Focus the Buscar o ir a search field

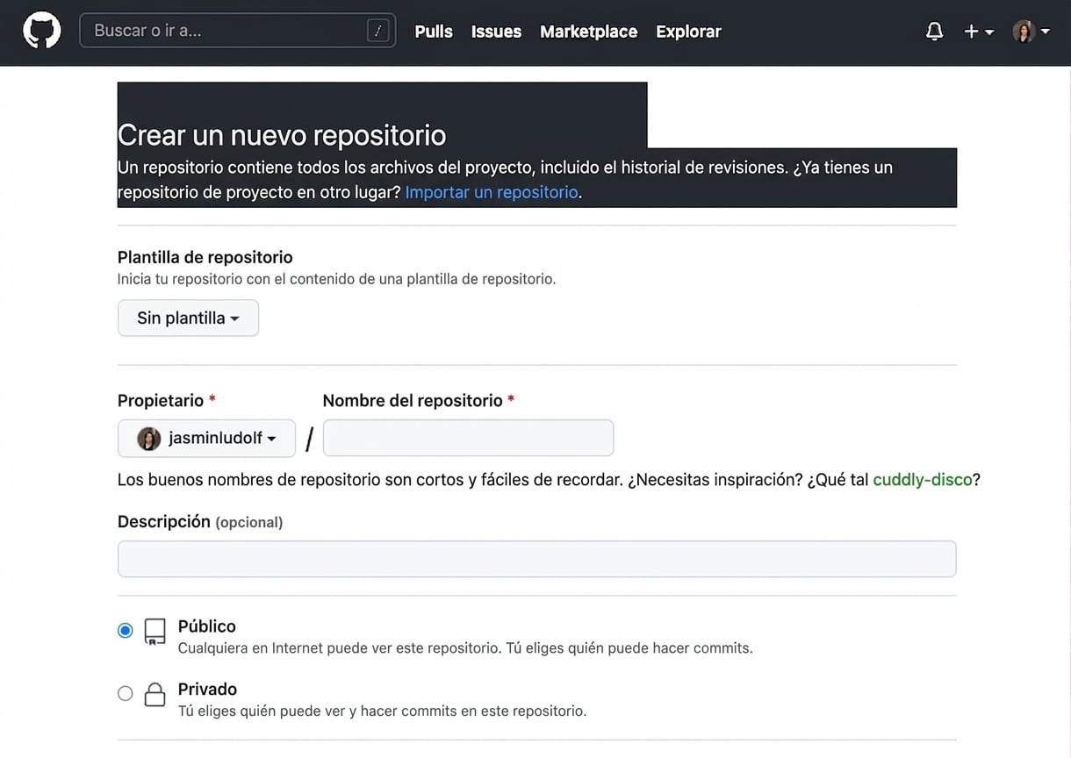[237, 31]
